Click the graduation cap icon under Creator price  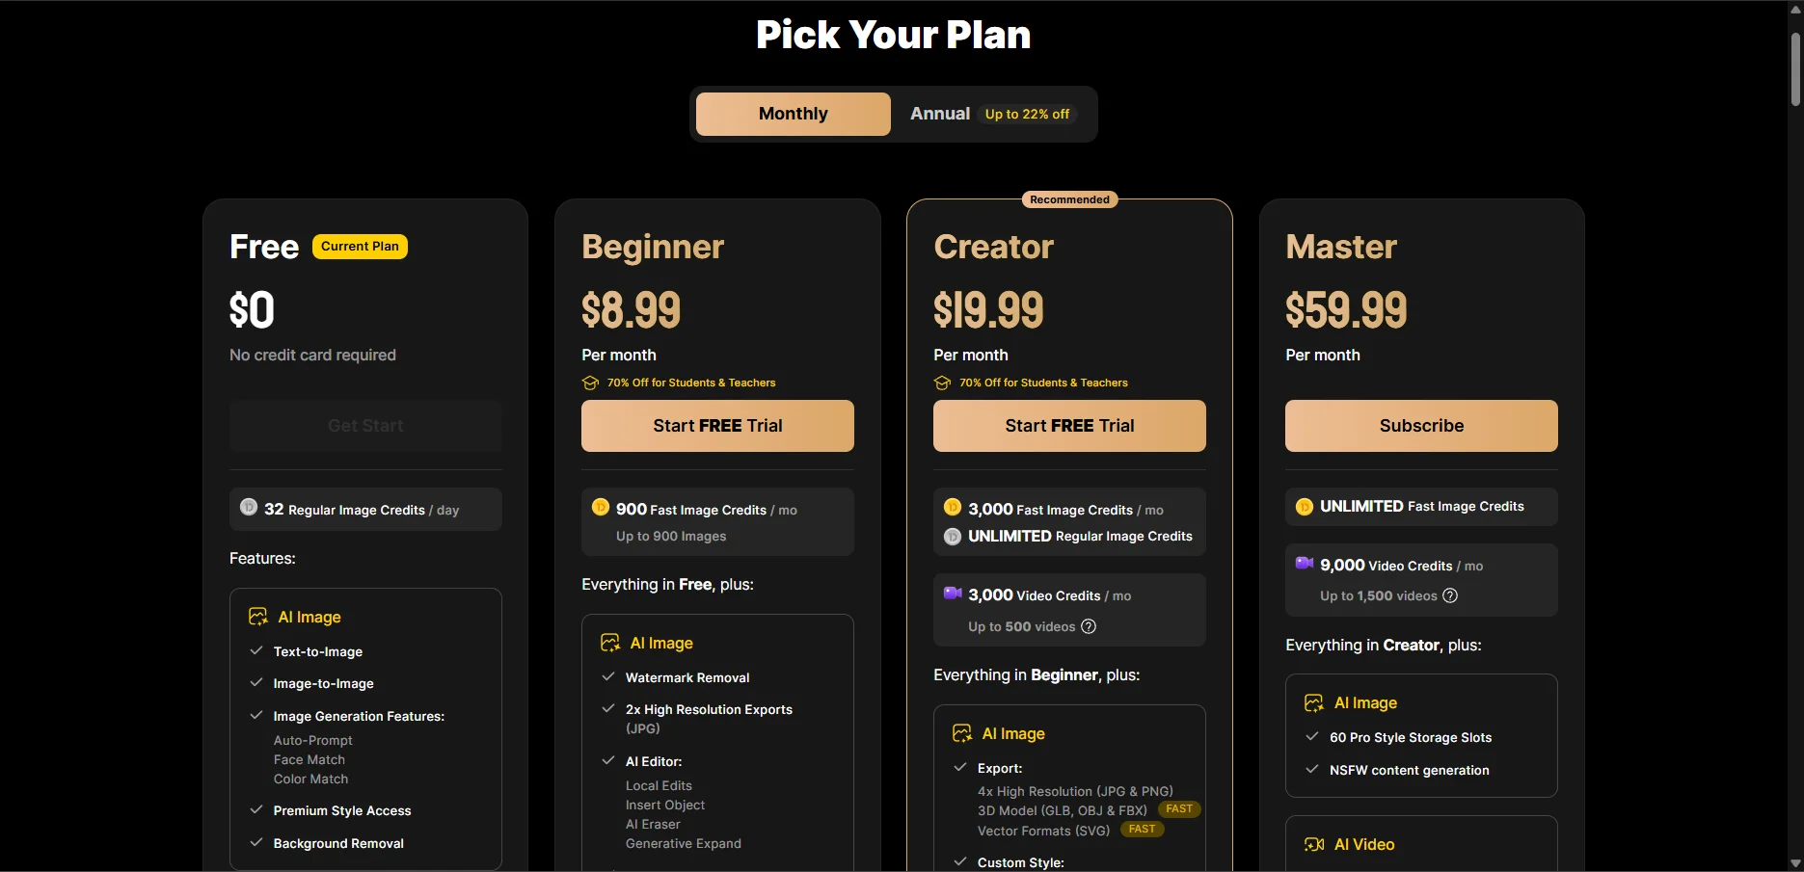942,383
